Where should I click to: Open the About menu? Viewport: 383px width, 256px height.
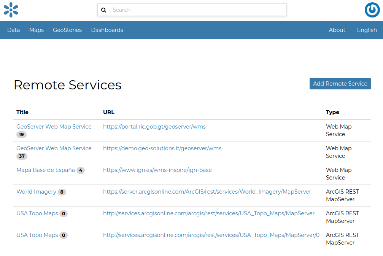337,30
